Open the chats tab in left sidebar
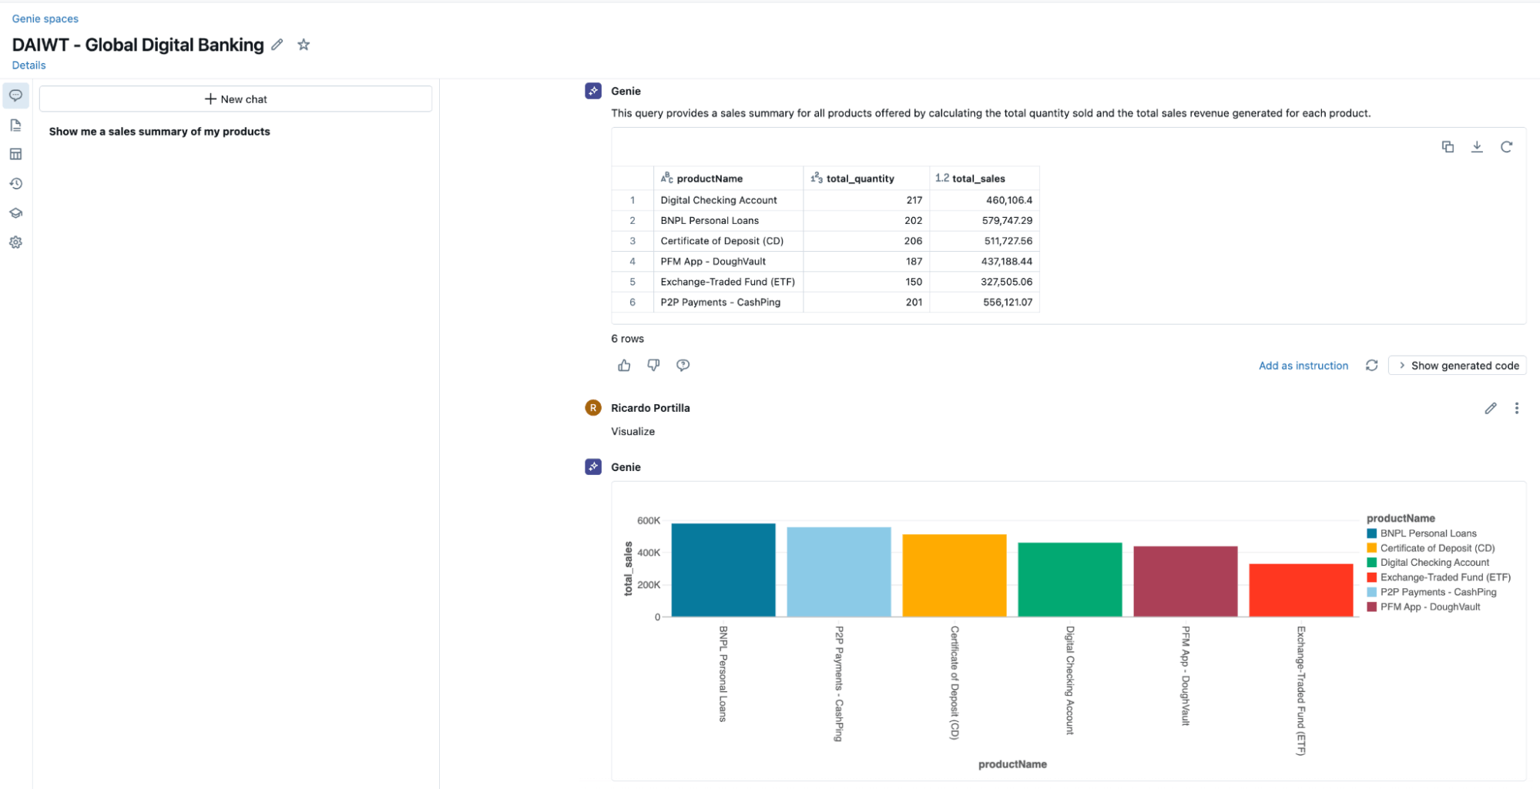The height and width of the screenshot is (789, 1540). pos(15,96)
